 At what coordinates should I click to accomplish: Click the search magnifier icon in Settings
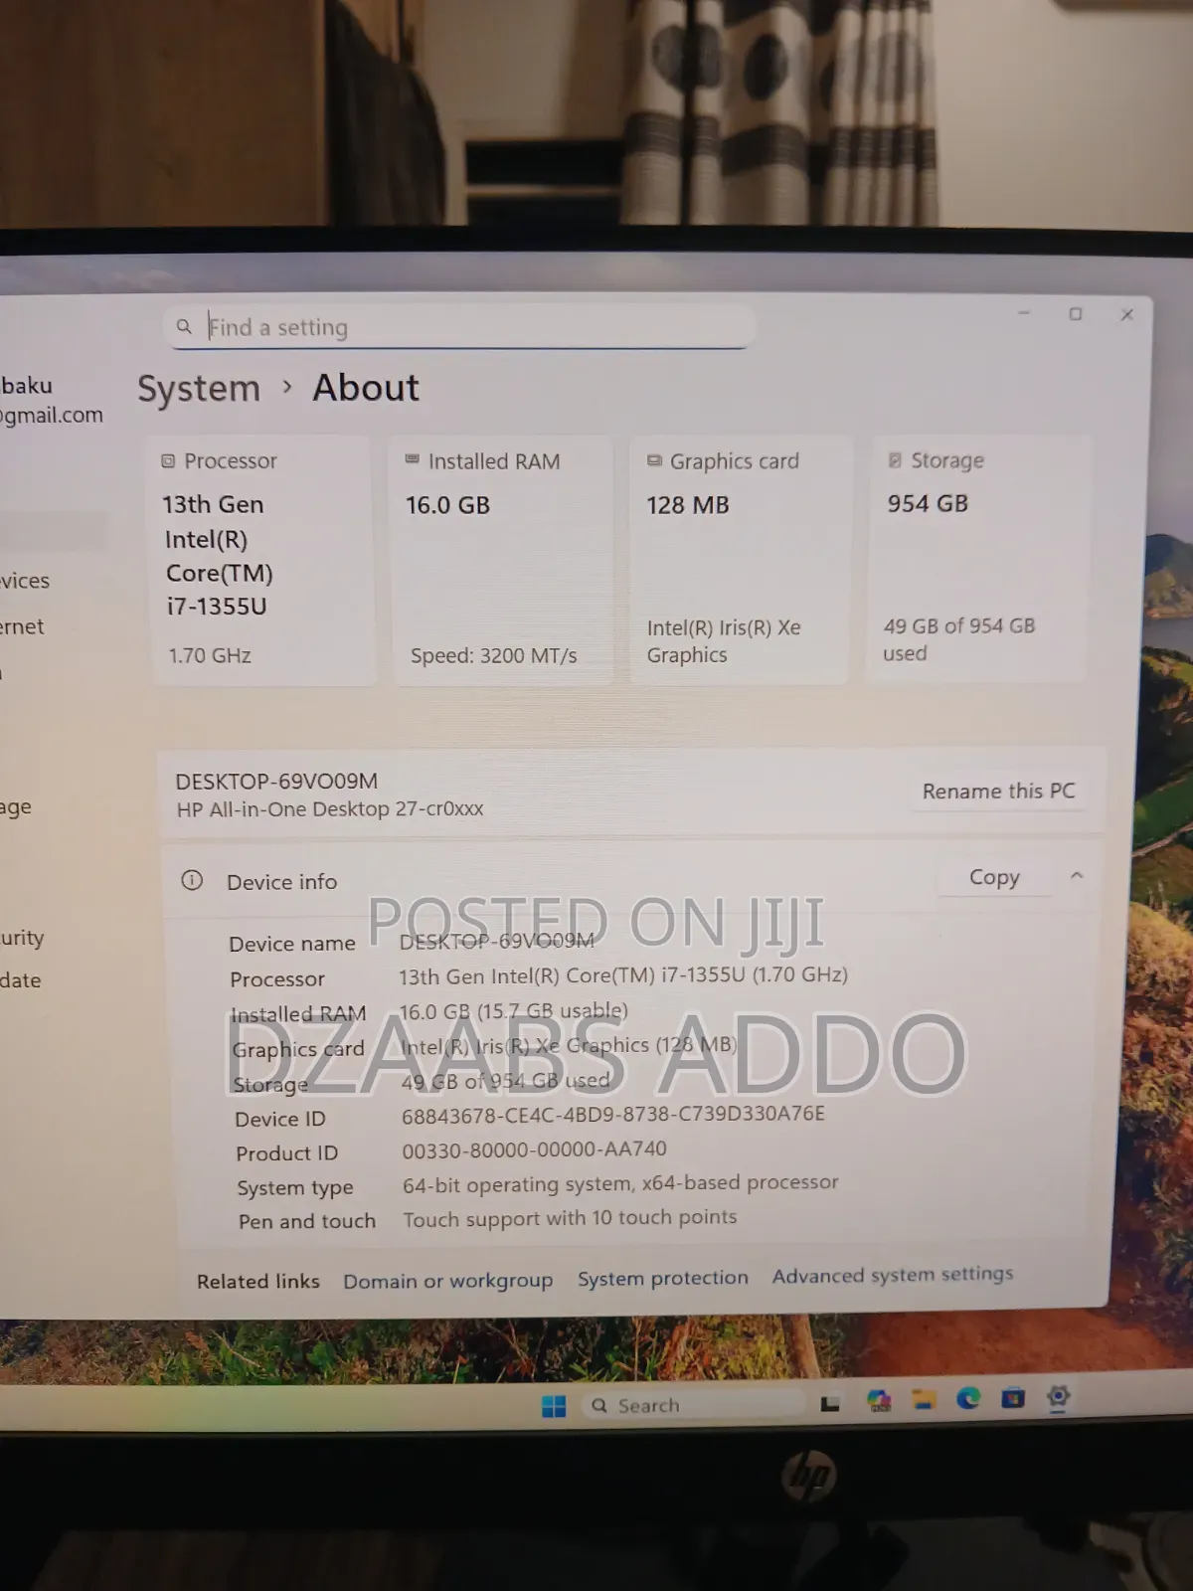point(184,326)
